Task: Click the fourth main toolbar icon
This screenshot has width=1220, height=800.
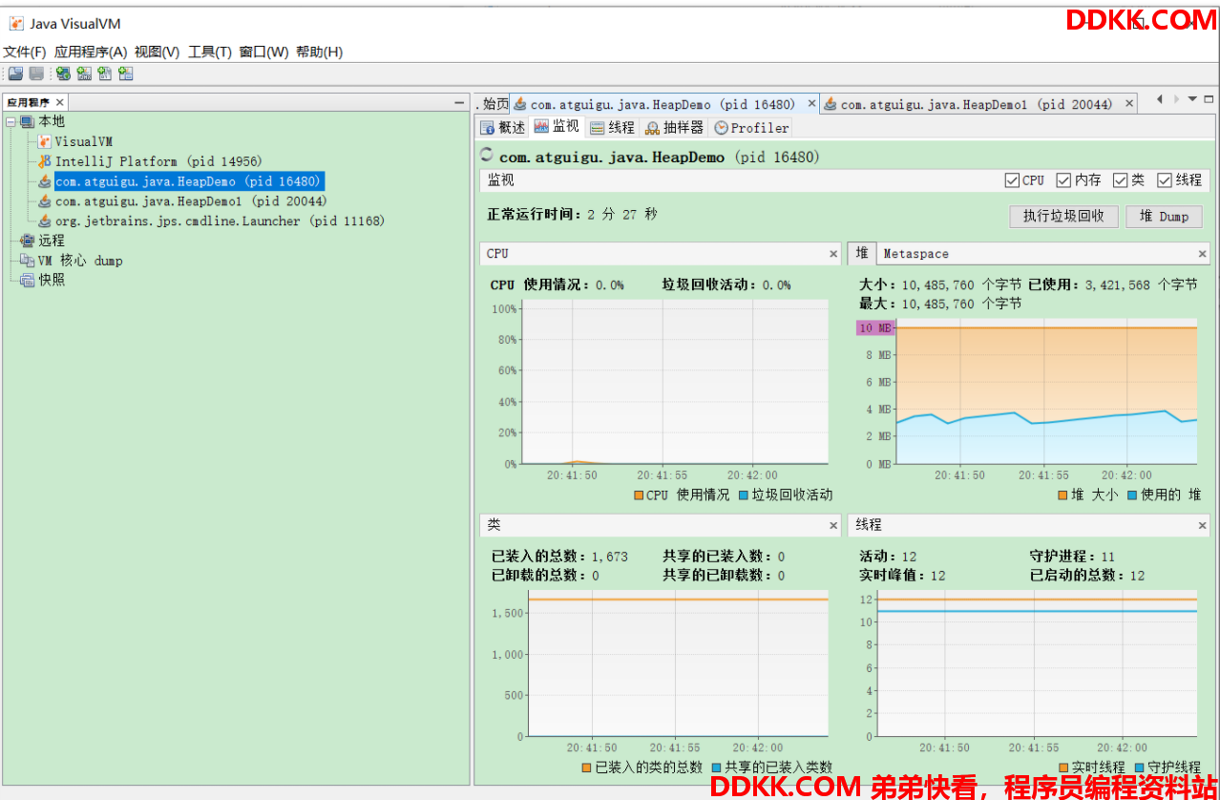Action: [x=84, y=74]
